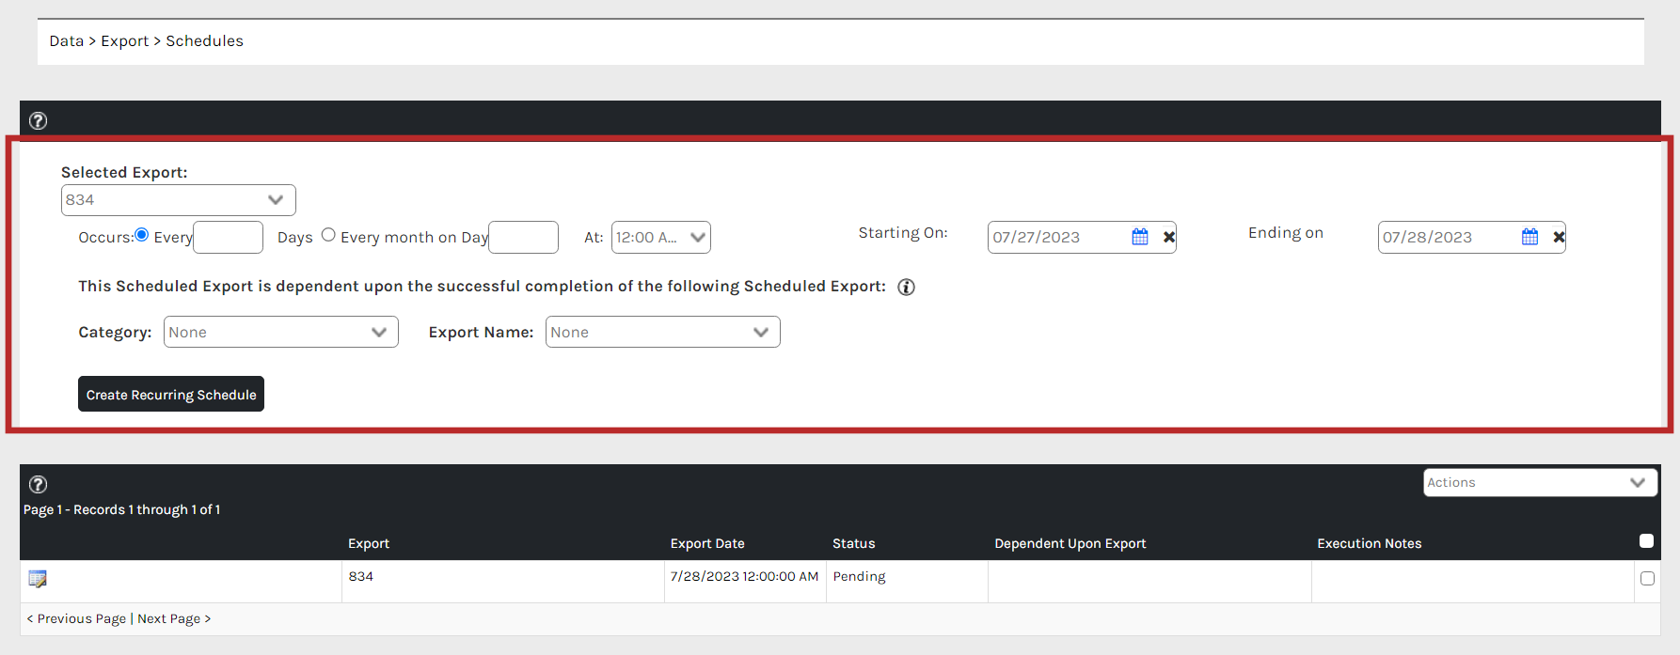1680x655 pixels.
Task: Open Starting On calendar picker
Action: click(1140, 237)
